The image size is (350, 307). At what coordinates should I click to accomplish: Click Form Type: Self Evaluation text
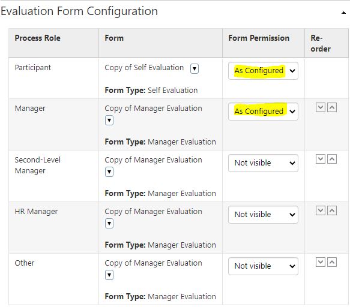[151, 91]
